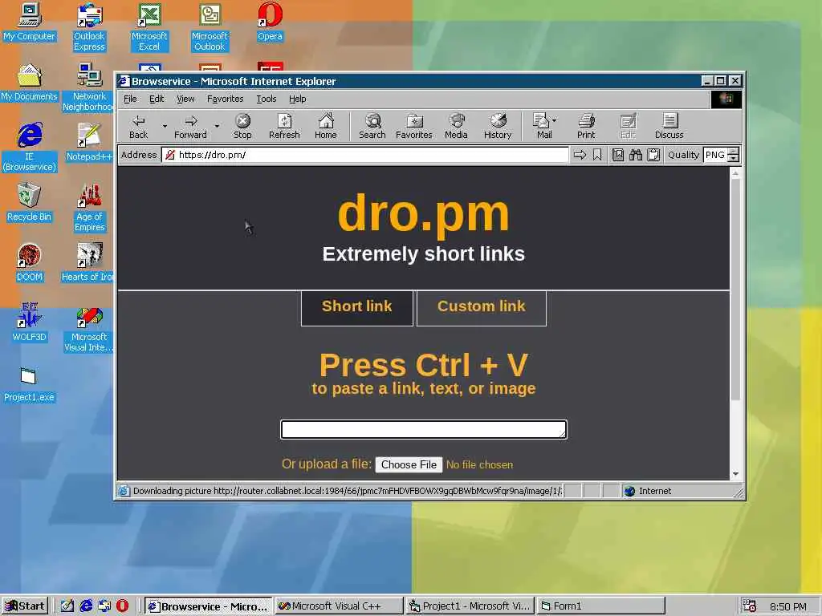Open the Help menu

(x=297, y=99)
